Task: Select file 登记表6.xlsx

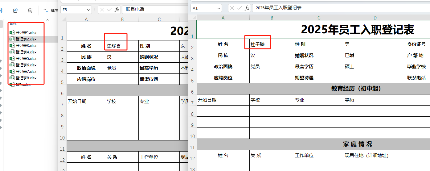Action: [x=26, y=65]
